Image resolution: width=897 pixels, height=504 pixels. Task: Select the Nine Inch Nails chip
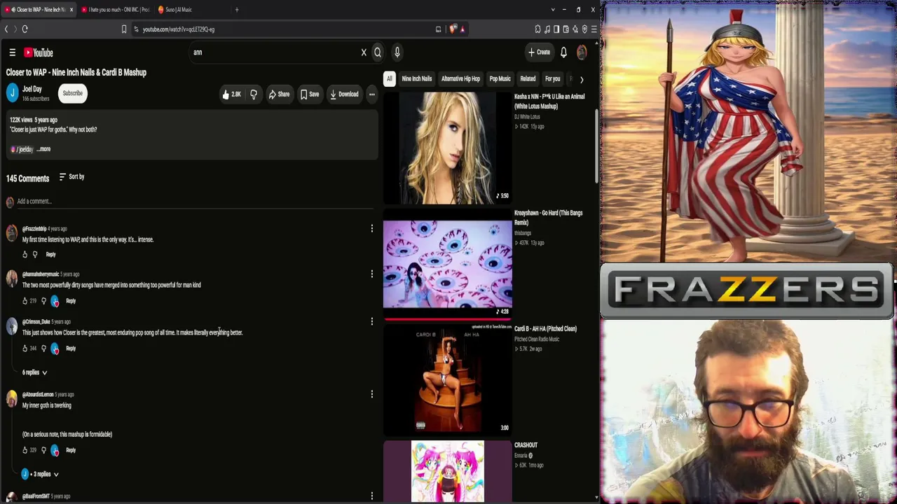coord(417,79)
